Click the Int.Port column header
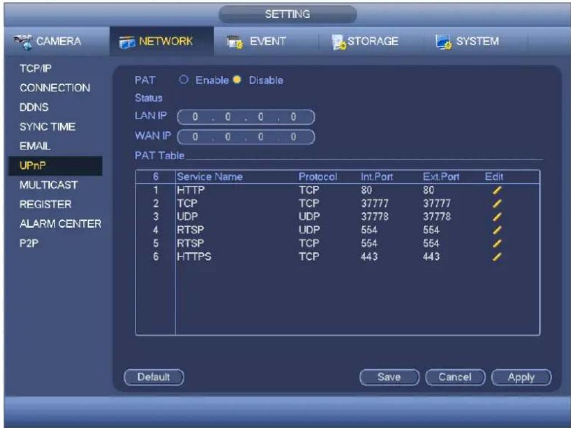 tap(377, 177)
